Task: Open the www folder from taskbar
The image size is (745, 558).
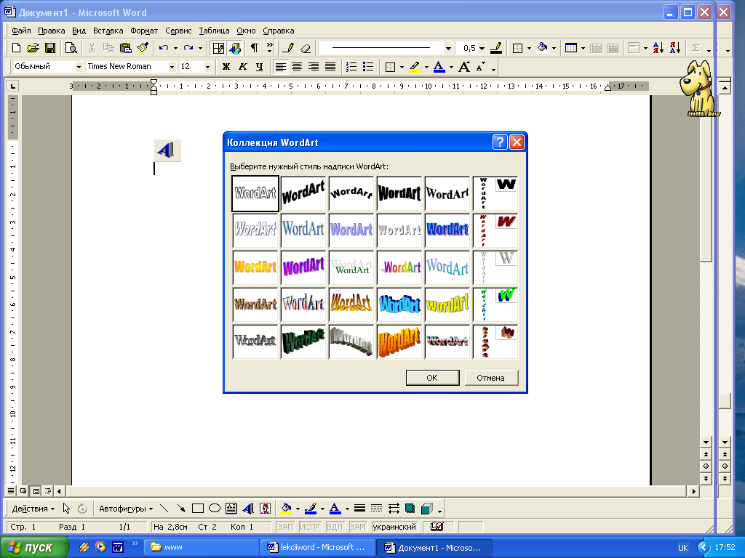Action: [201, 547]
